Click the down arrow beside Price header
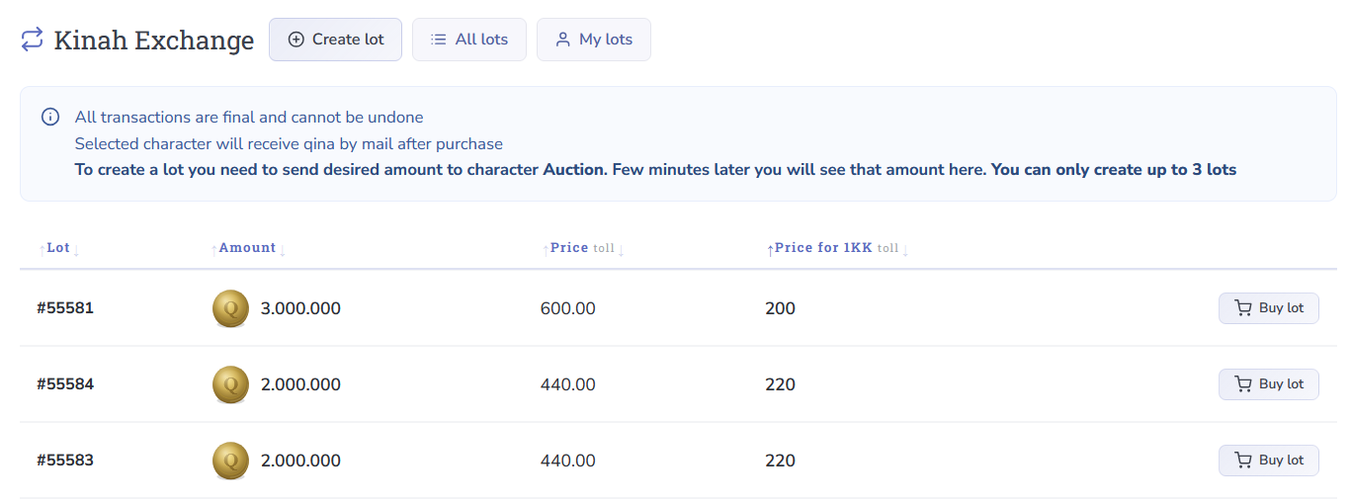The image size is (1350, 504). click(621, 250)
